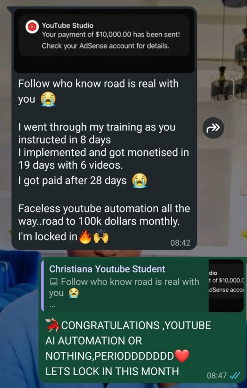
Task: Tap the forward arrow button beside message
Action: 213,128
